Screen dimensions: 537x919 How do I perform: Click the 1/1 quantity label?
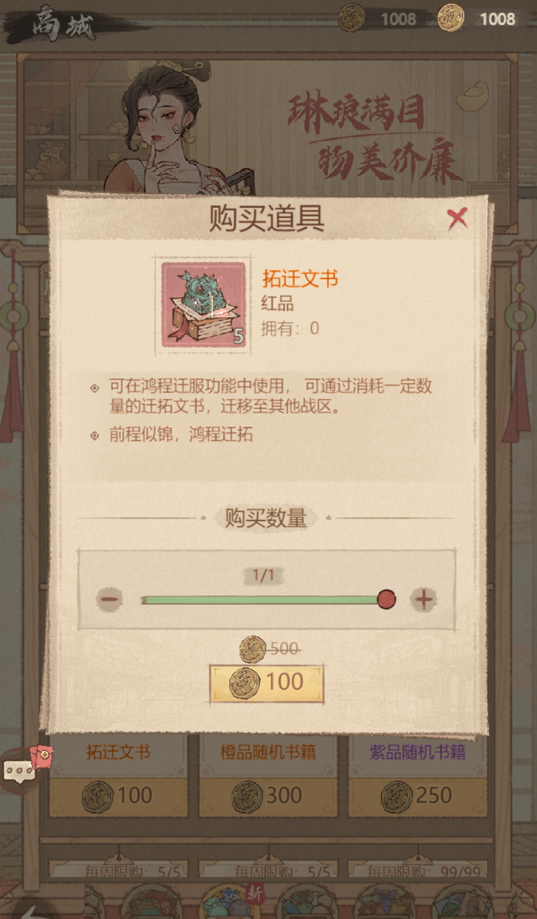[263, 575]
